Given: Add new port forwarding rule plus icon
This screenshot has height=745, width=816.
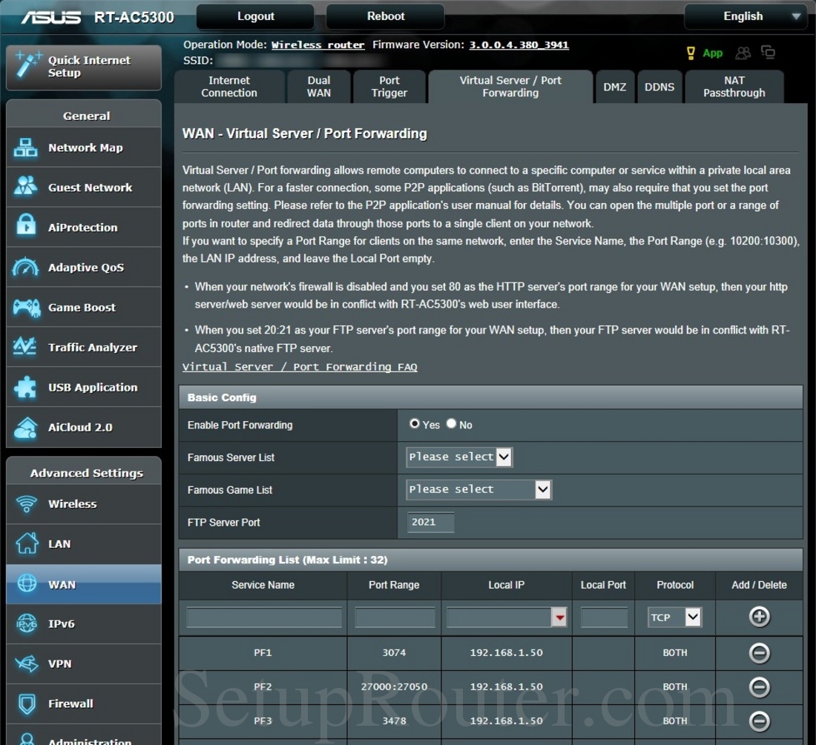Looking at the screenshot, I should click(x=760, y=617).
